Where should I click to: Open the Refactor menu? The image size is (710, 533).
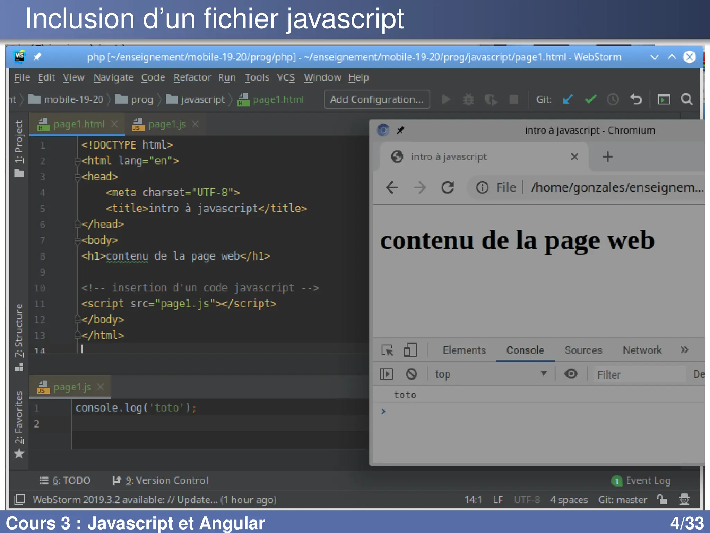(x=192, y=77)
